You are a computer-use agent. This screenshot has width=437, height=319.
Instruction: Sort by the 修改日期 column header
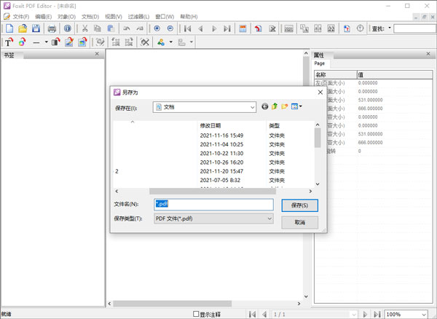pyautogui.click(x=210, y=125)
